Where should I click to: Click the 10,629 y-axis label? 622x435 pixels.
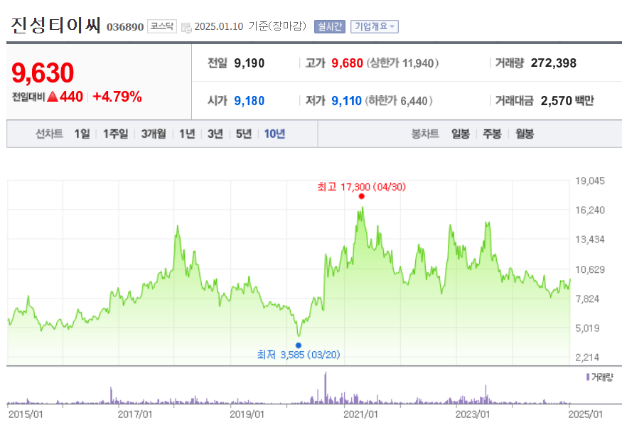[590, 269]
